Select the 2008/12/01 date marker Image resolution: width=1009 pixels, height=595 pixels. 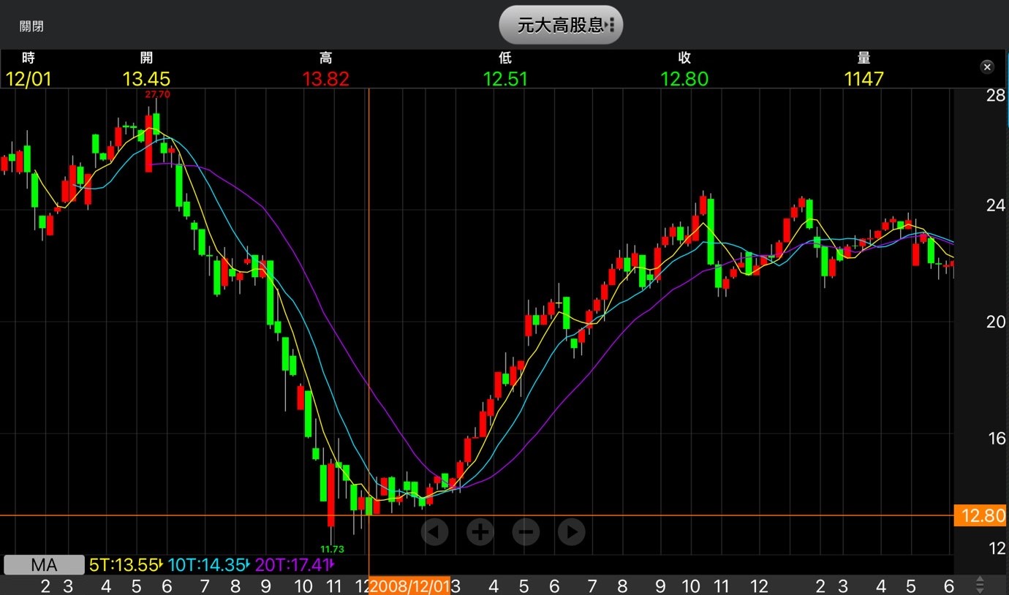pyautogui.click(x=409, y=585)
